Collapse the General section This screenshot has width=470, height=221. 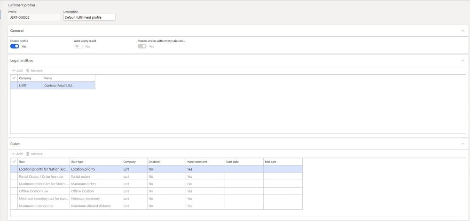462,31
